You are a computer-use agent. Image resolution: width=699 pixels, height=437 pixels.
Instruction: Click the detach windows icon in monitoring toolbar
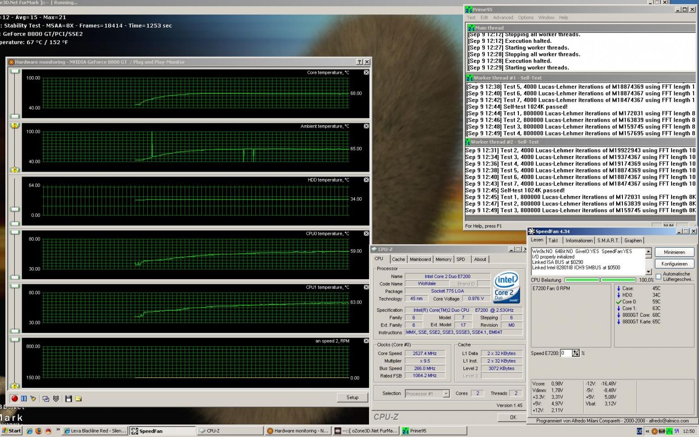46,399
